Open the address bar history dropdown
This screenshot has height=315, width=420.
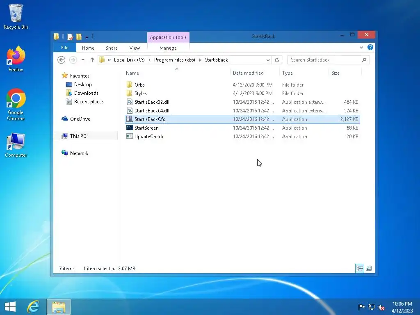click(268, 60)
